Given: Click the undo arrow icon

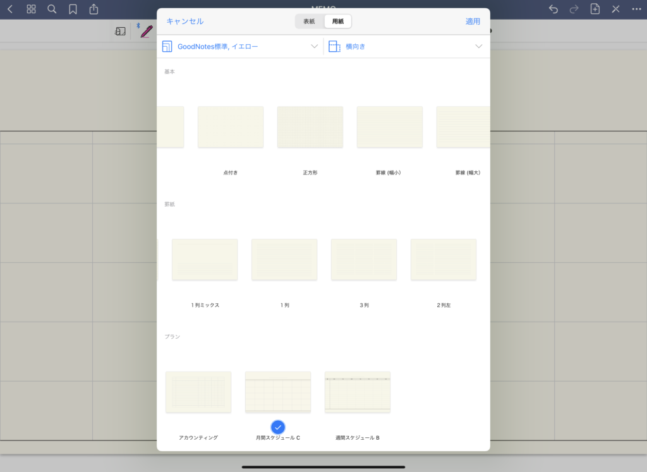Looking at the screenshot, I should coord(553,9).
